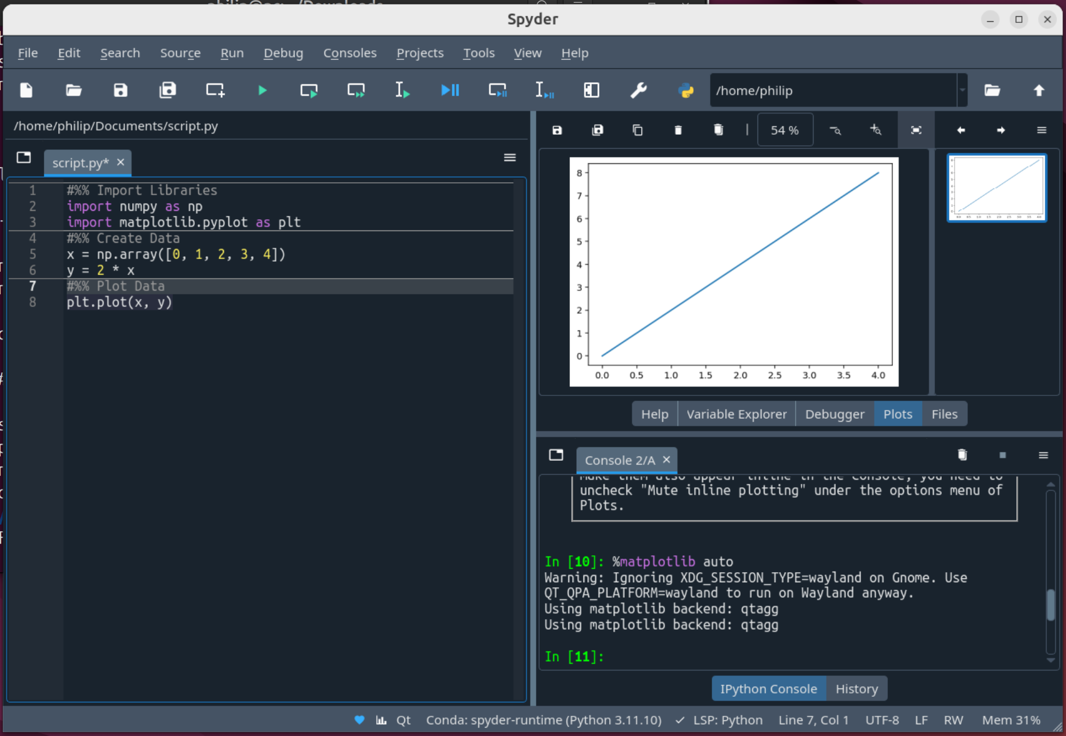Image resolution: width=1066 pixels, height=736 pixels.
Task: Run current cell and advance to next
Action: (356, 90)
